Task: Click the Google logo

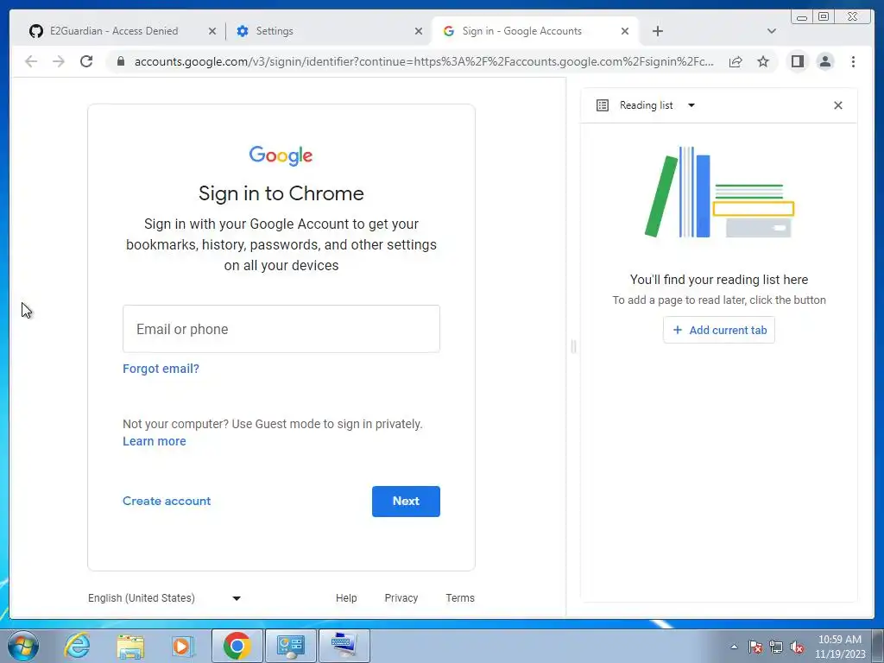Action: [x=281, y=155]
